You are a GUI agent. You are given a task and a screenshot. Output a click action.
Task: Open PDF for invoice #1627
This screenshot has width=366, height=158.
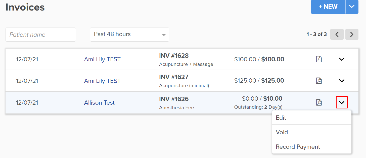319,81
